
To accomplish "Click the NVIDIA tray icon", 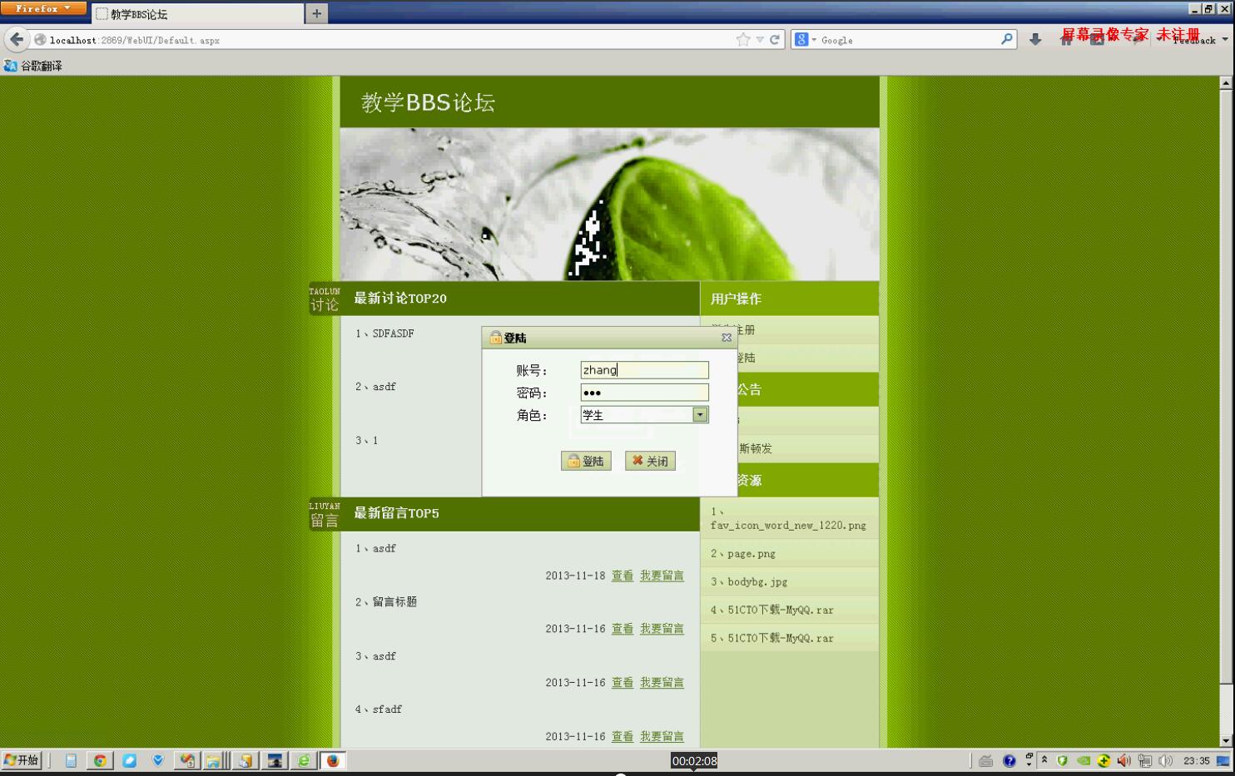I will tap(1084, 760).
